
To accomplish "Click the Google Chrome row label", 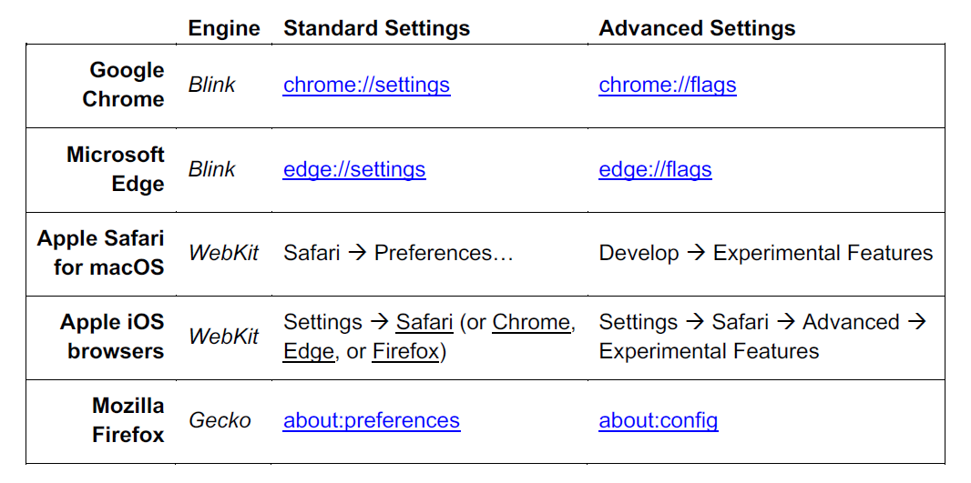I will click(125, 85).
